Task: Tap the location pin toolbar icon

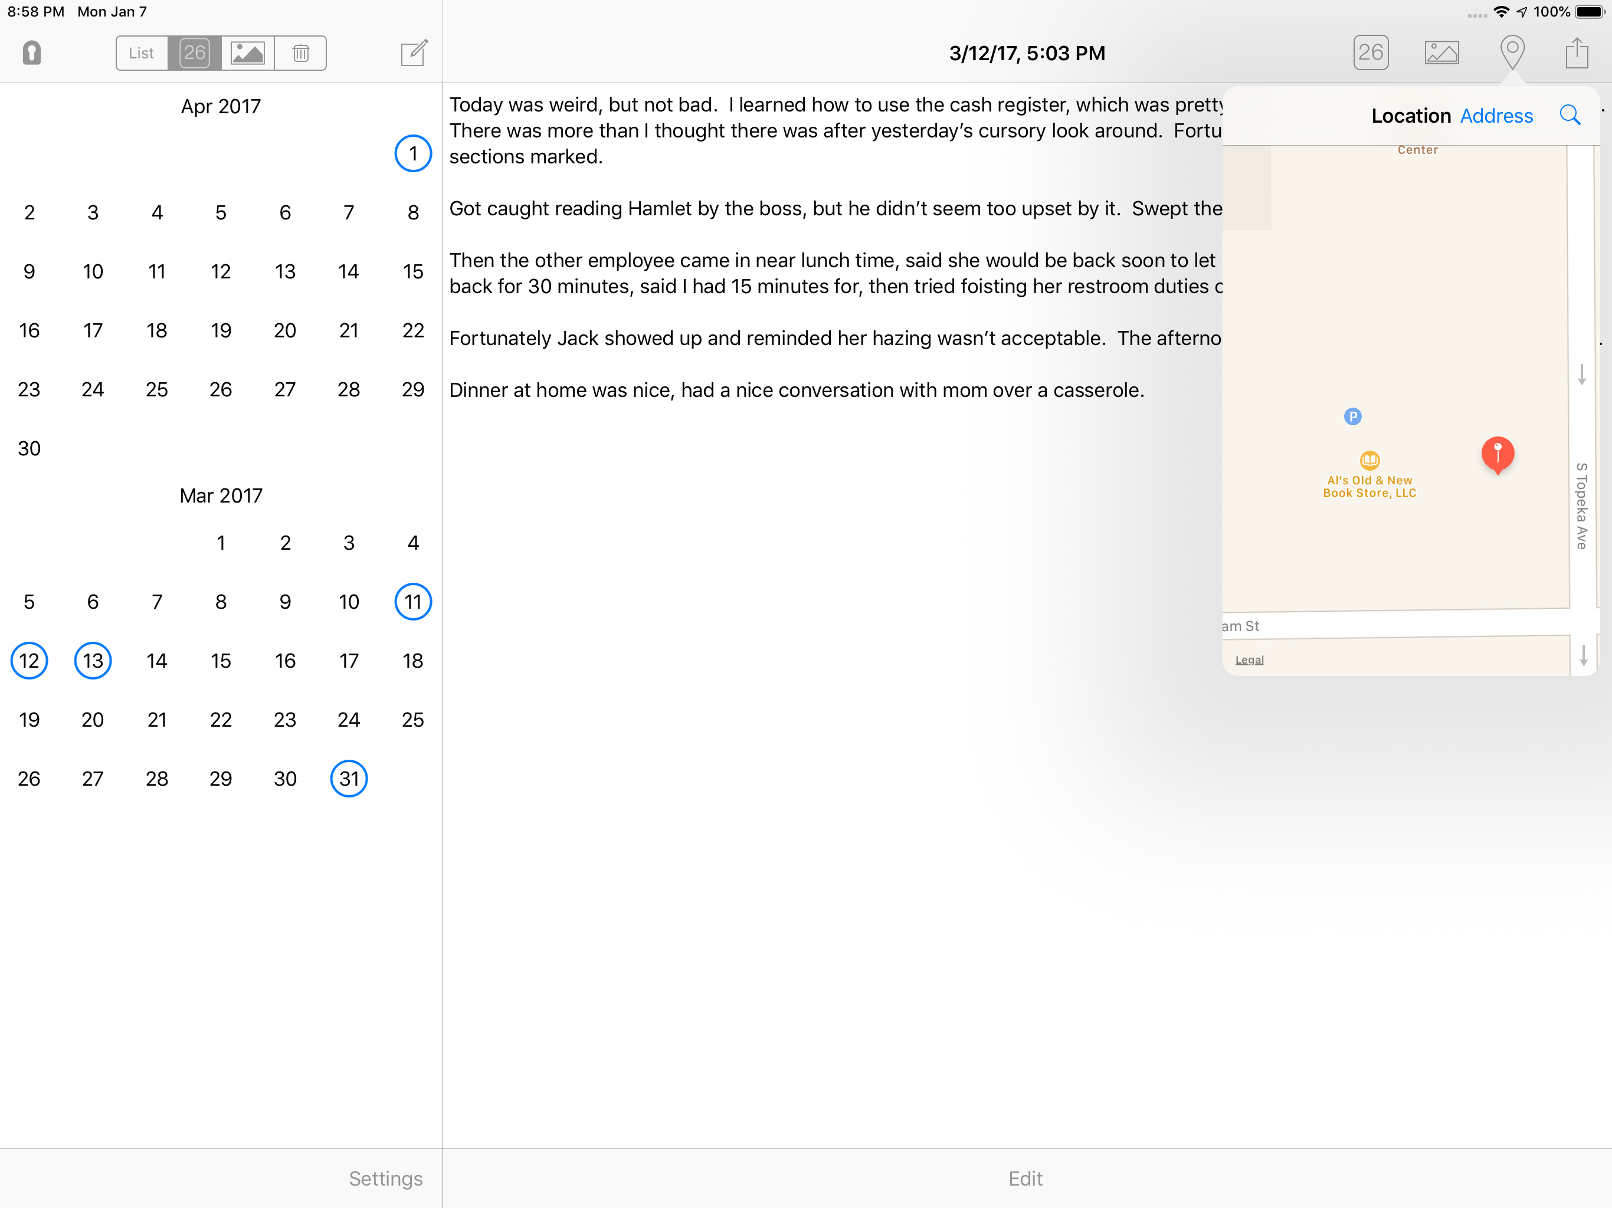Action: [1512, 52]
